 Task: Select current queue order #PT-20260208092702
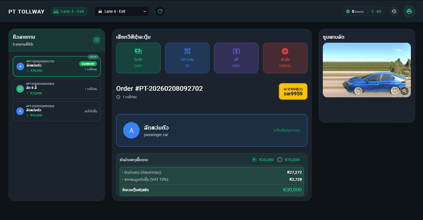pos(57,66)
